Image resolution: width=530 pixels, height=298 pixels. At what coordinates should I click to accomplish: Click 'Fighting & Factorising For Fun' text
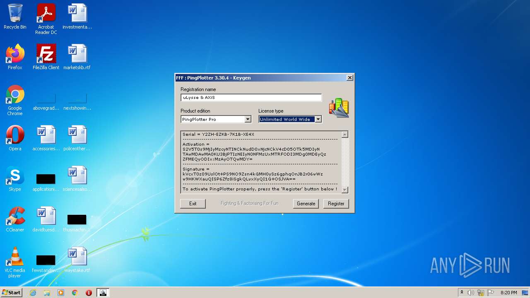click(x=250, y=204)
